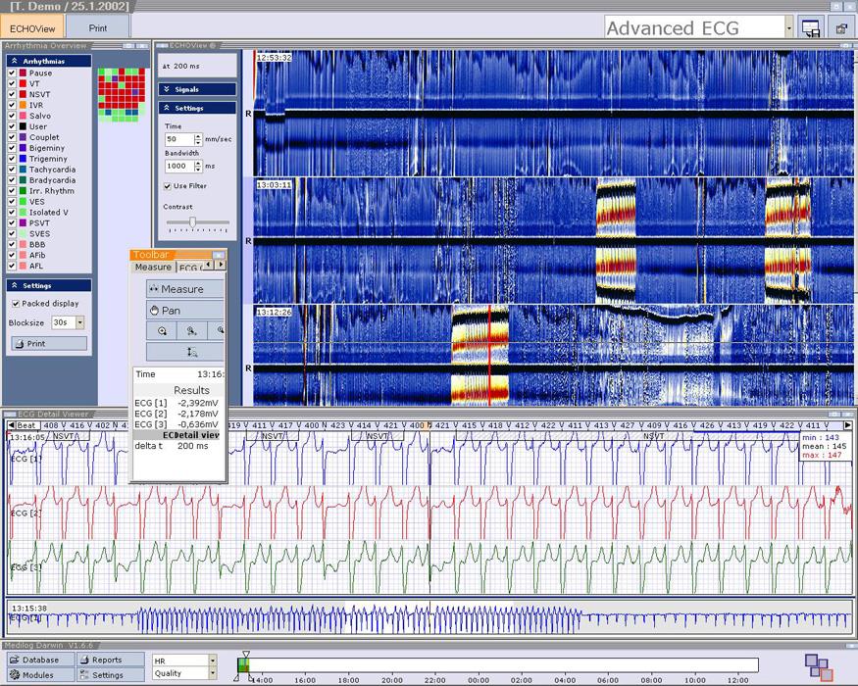Click the lock icon at top right
The width and height of the screenshot is (858, 686).
(841, 28)
